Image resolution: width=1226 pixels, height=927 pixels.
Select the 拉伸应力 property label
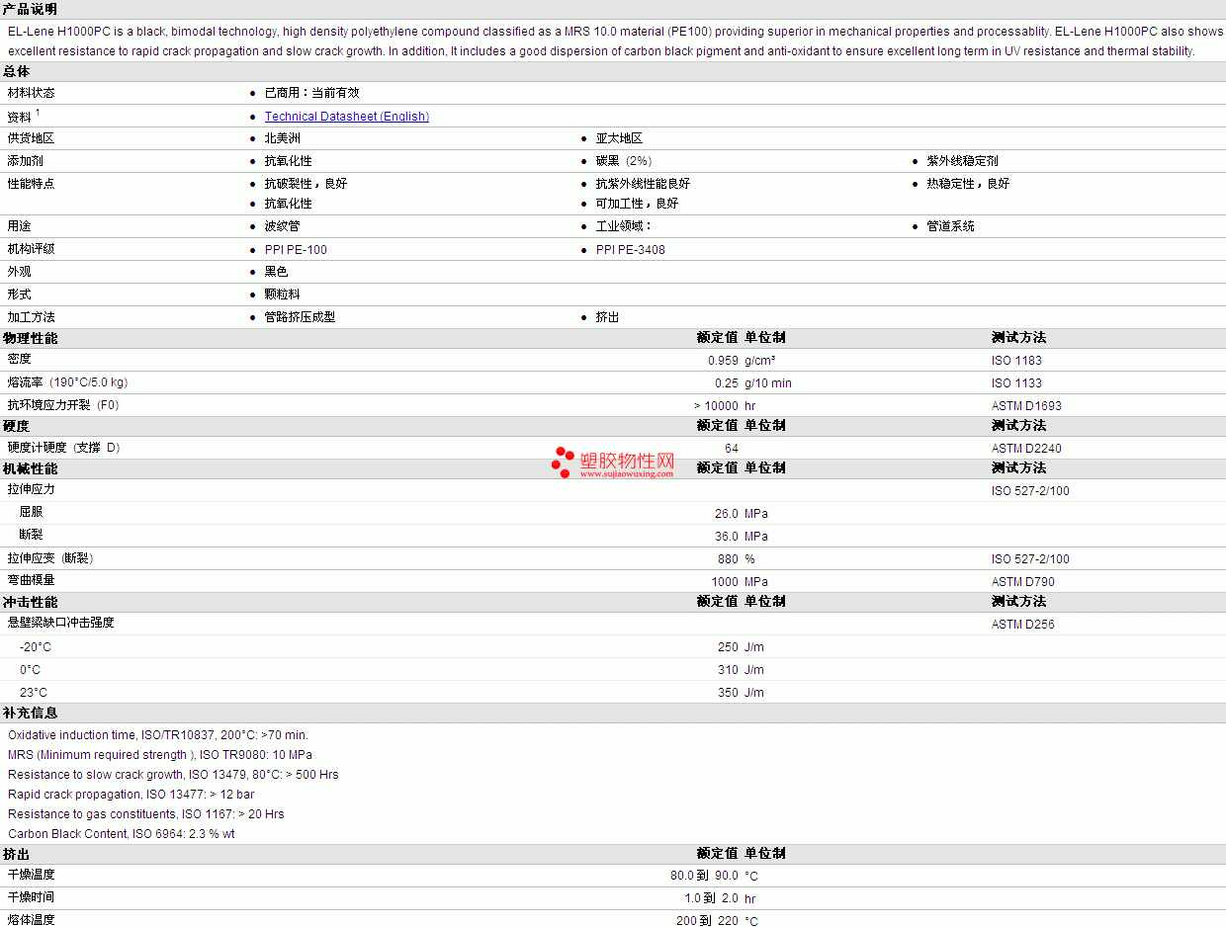pyautogui.click(x=32, y=489)
